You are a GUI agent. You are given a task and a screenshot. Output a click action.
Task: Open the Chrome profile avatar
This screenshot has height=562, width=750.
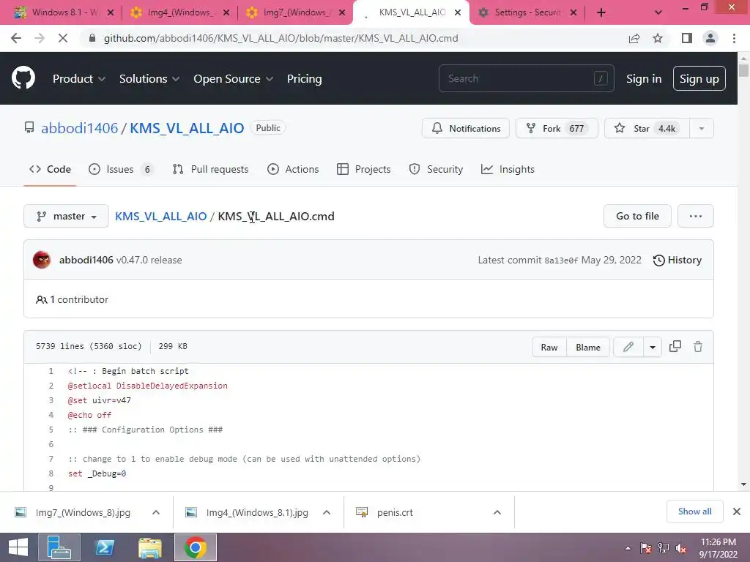tap(710, 38)
